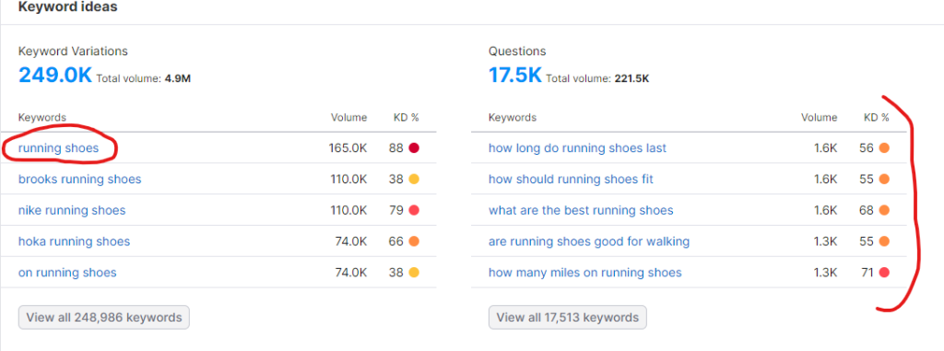
Task: Open 'what are the best running shoes' question
Action: [581, 211]
